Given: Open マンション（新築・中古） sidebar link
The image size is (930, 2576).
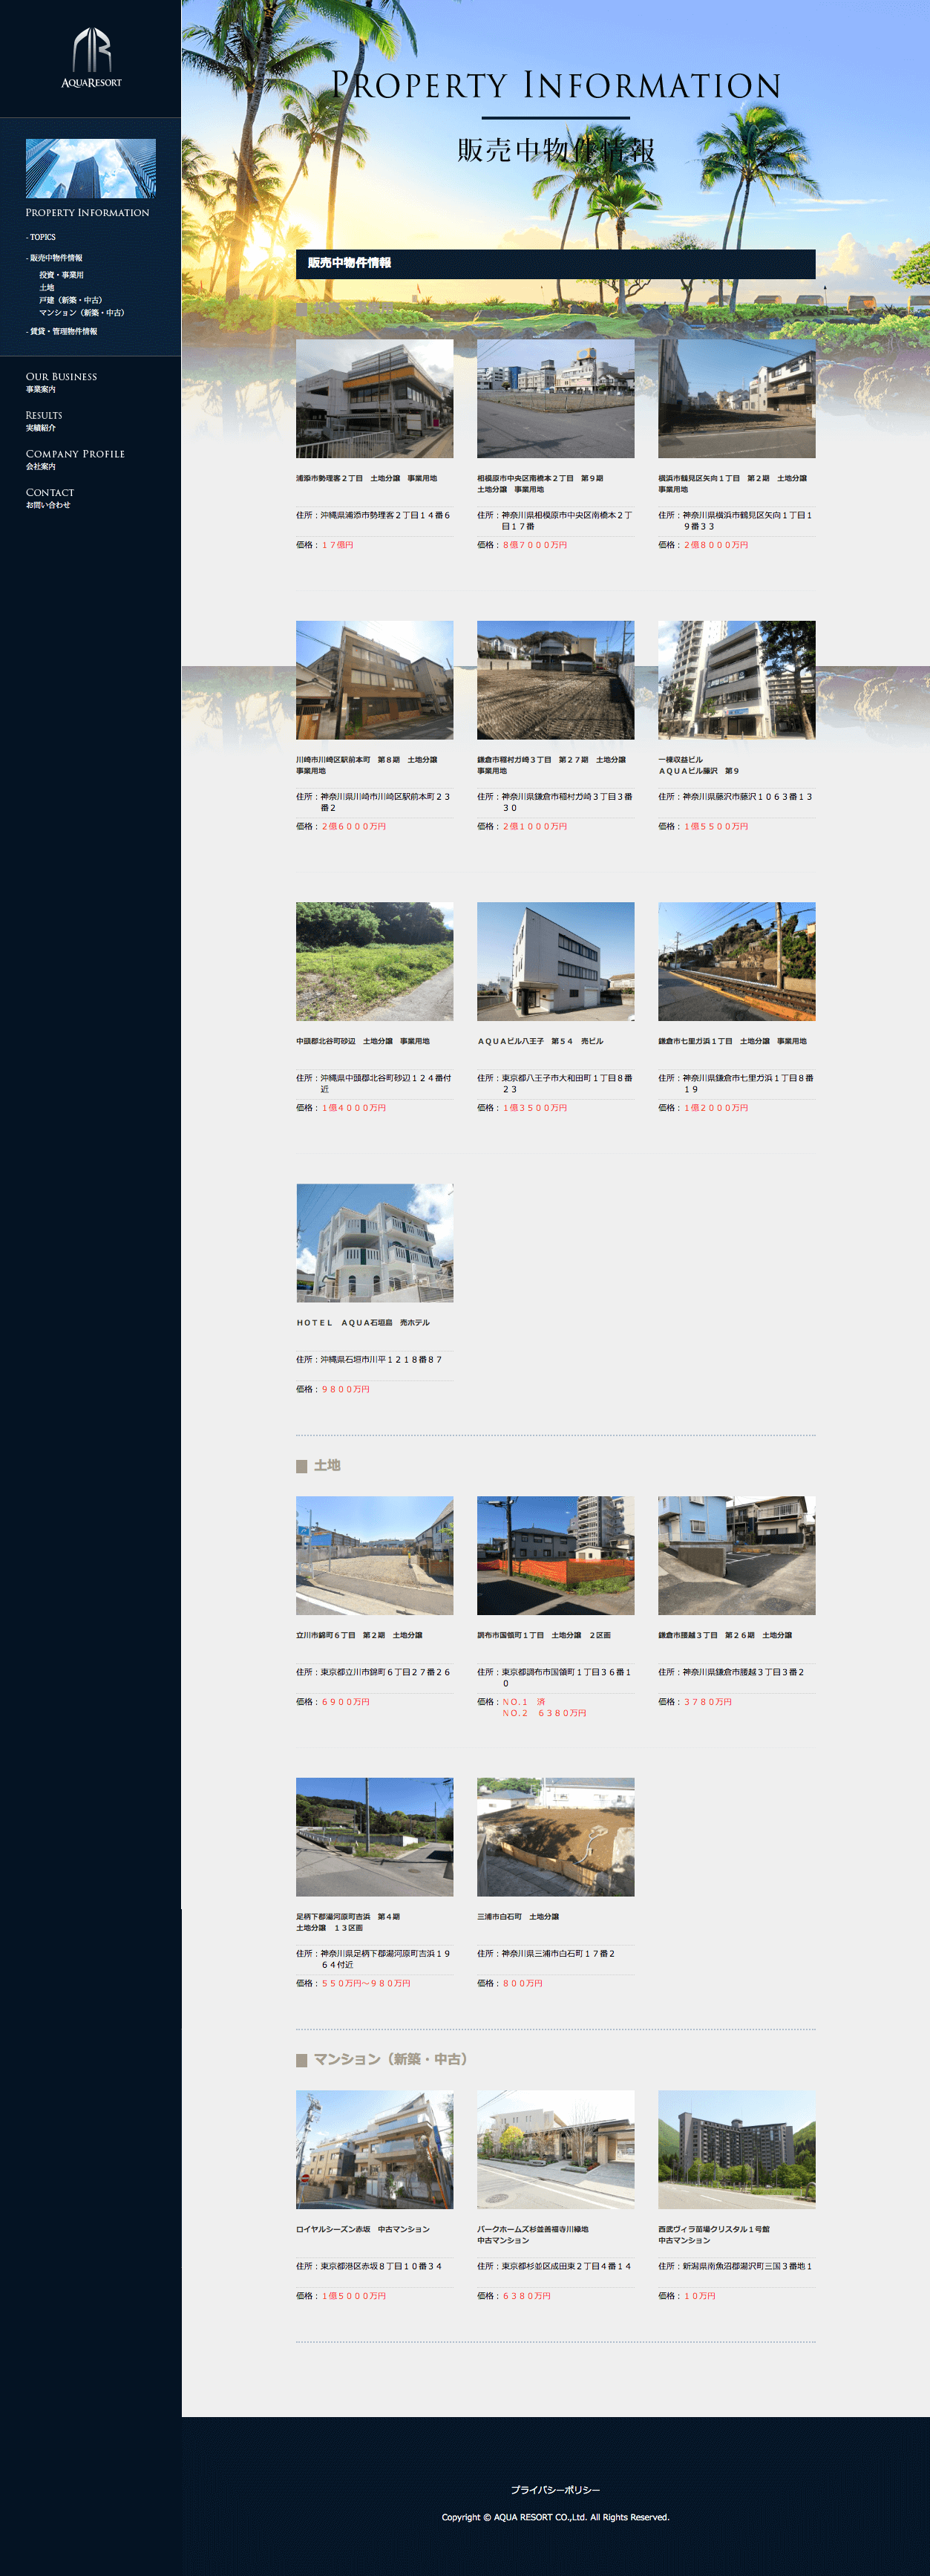Looking at the screenshot, I should [x=81, y=313].
